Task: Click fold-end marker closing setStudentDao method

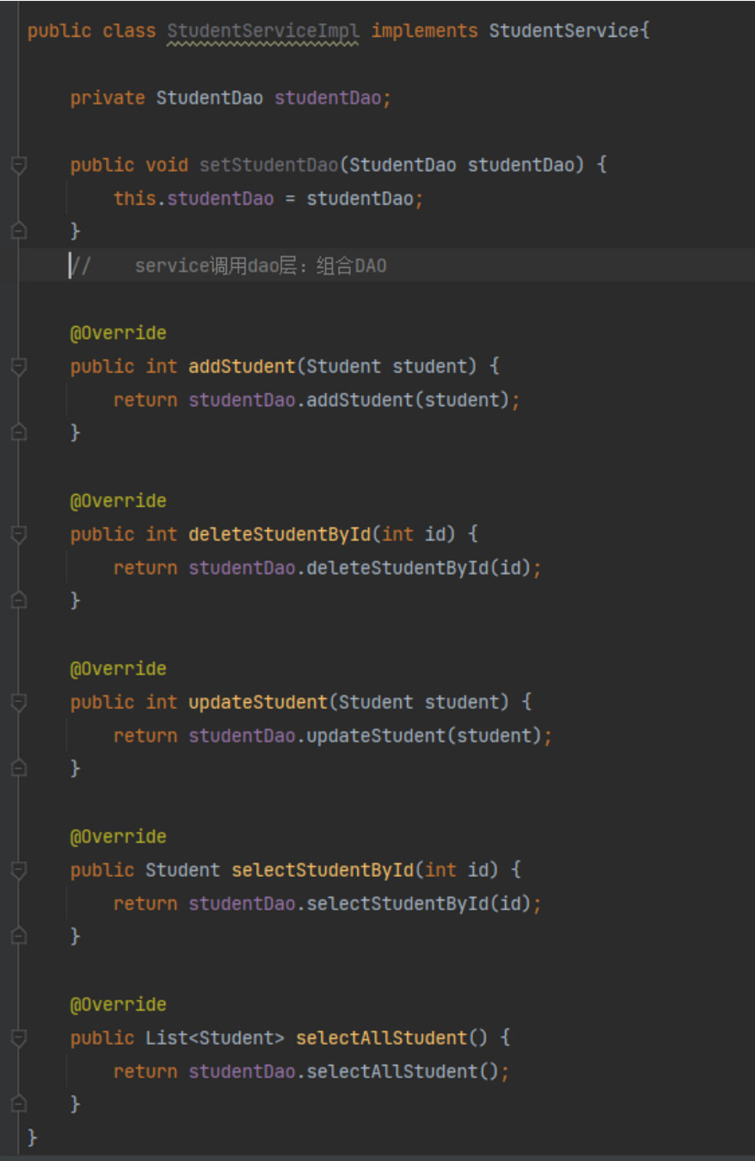Action: 19,230
